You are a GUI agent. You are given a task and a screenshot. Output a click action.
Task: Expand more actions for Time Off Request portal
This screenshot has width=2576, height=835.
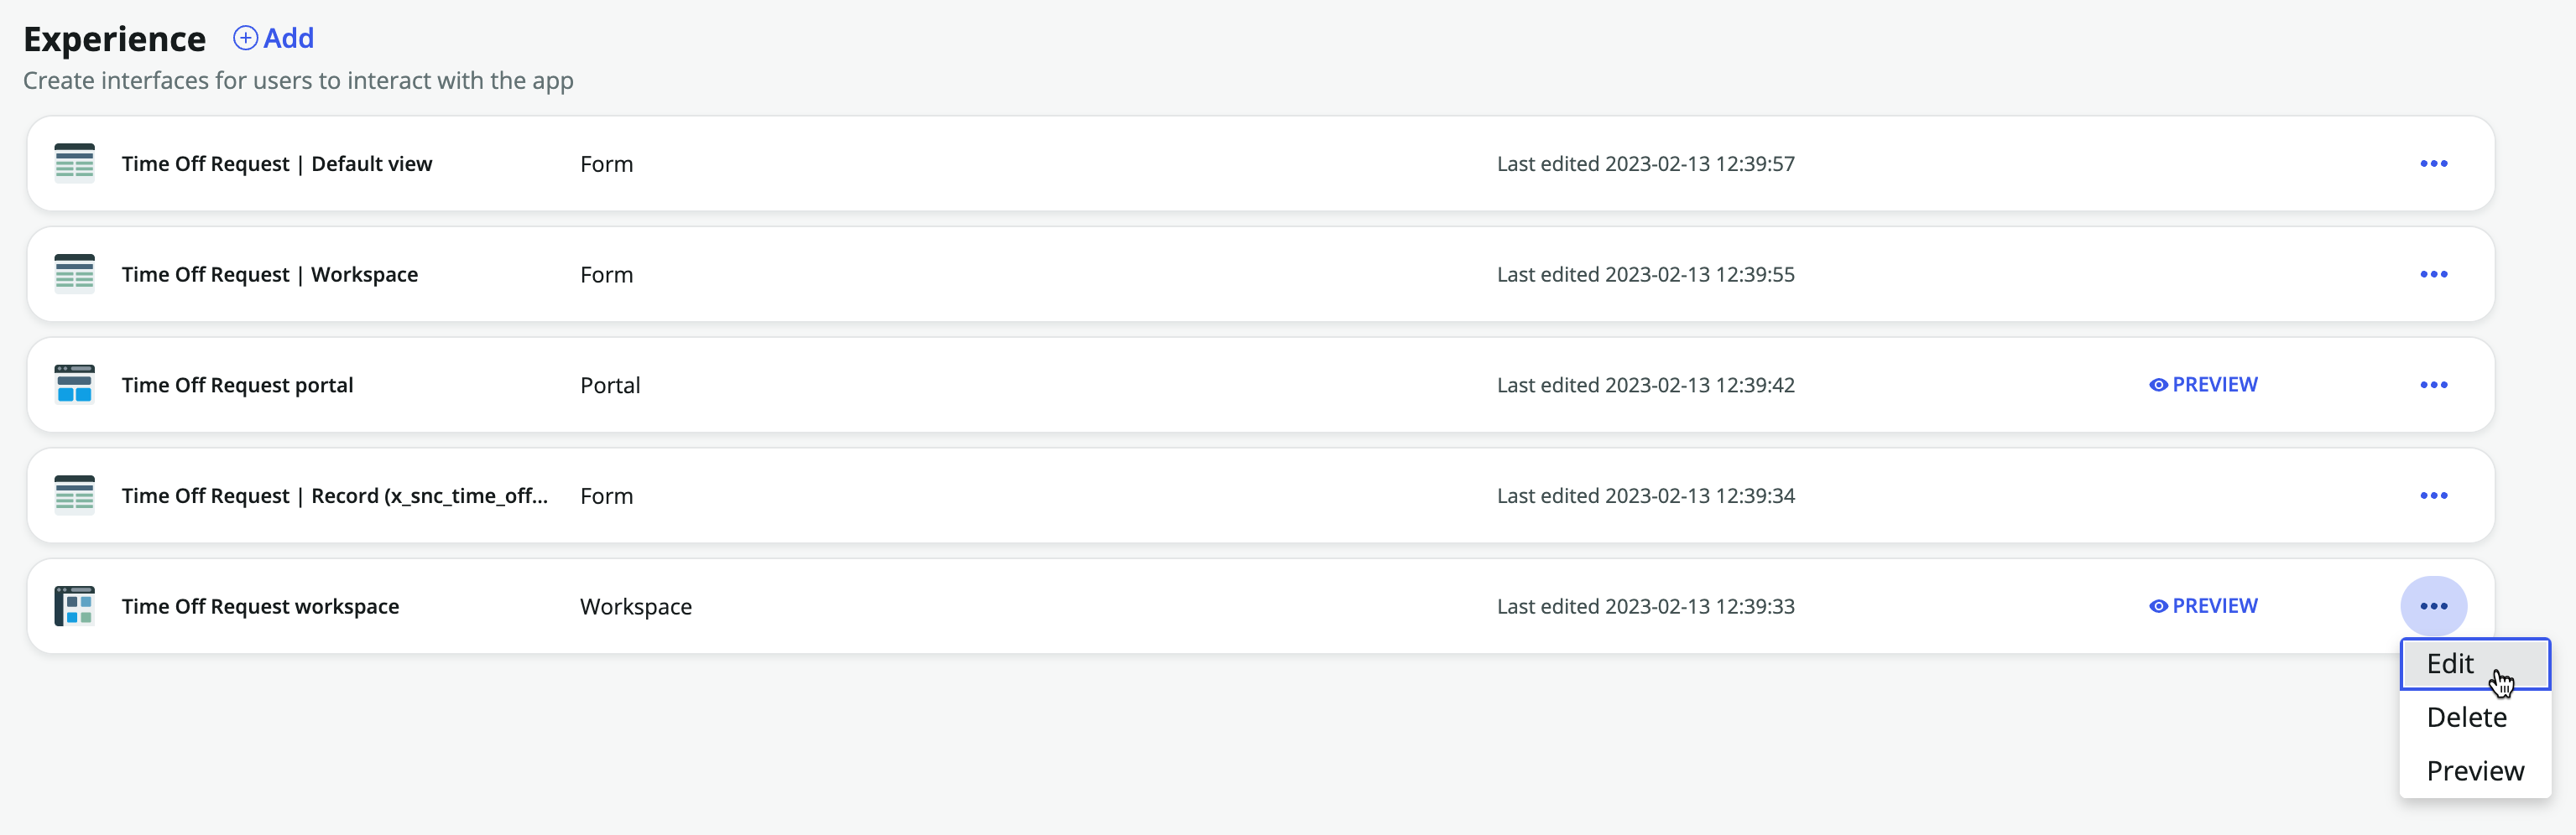(x=2433, y=386)
